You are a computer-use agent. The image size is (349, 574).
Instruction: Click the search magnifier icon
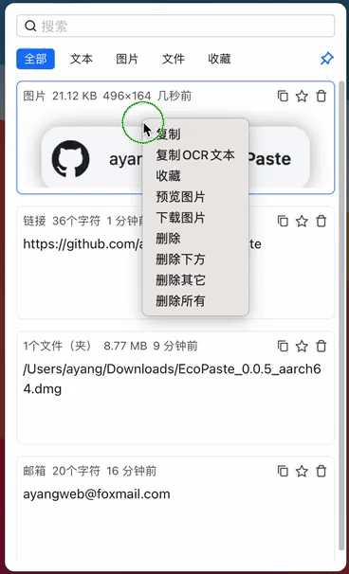[30, 26]
